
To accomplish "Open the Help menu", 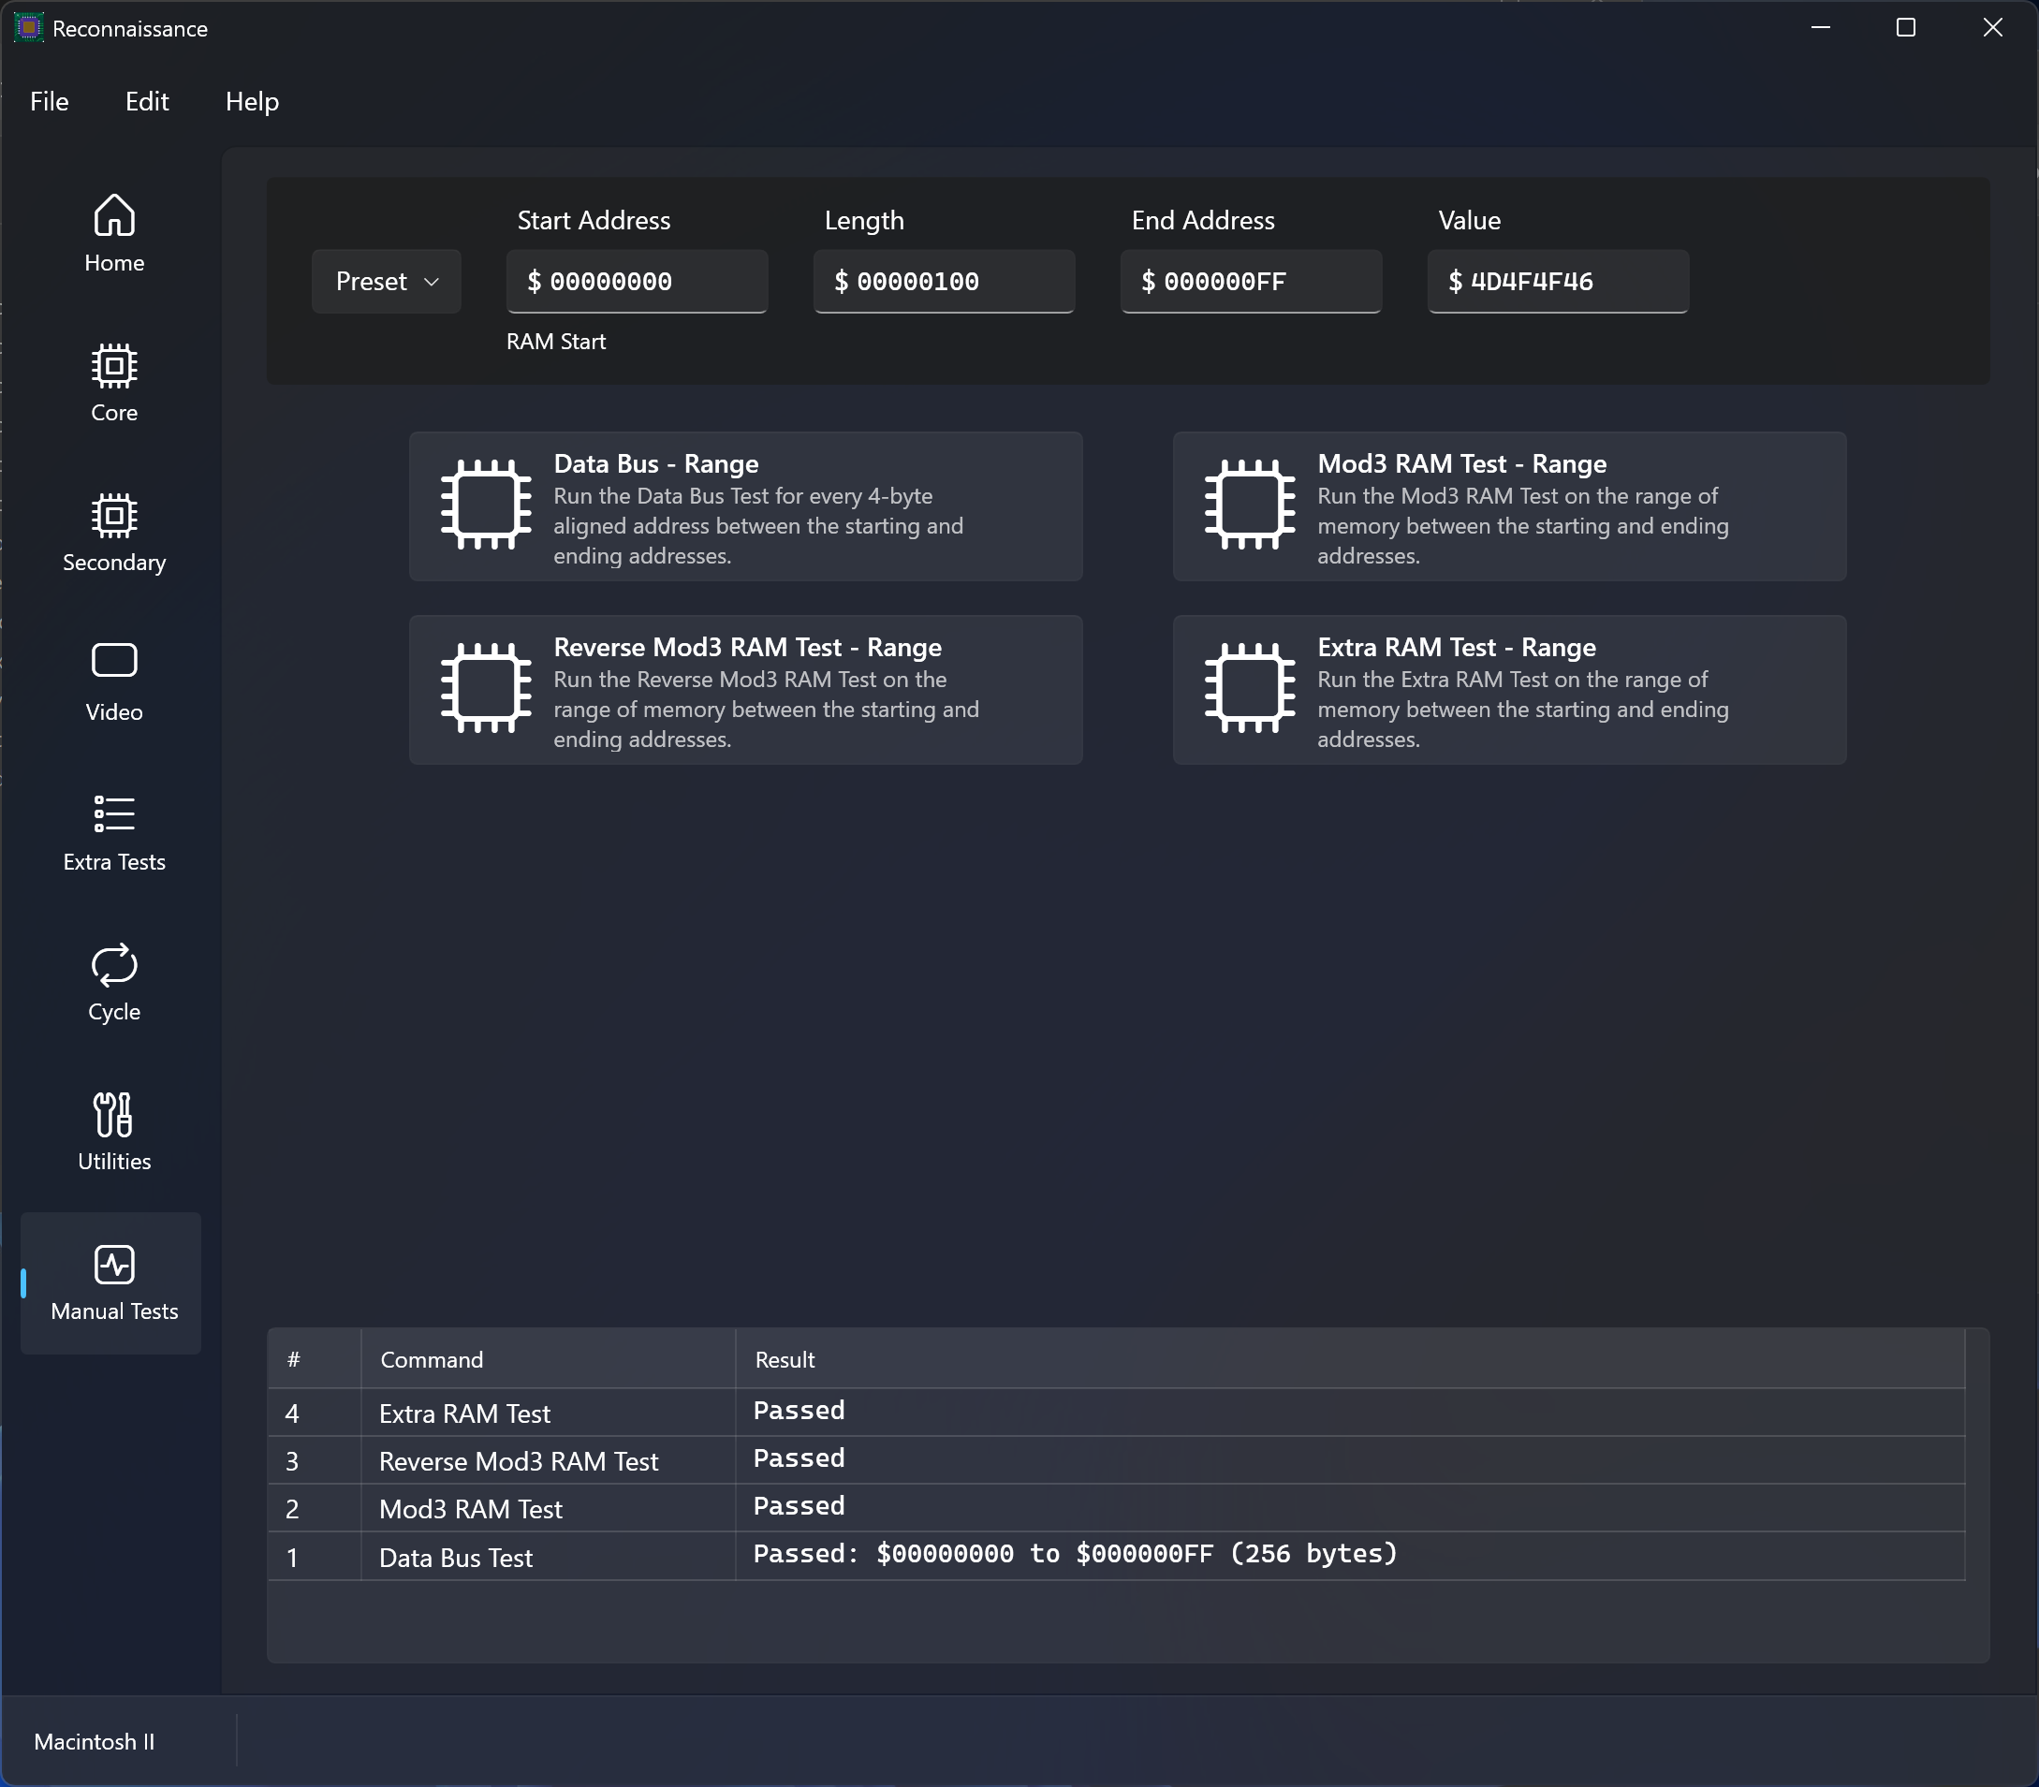I will 251,102.
